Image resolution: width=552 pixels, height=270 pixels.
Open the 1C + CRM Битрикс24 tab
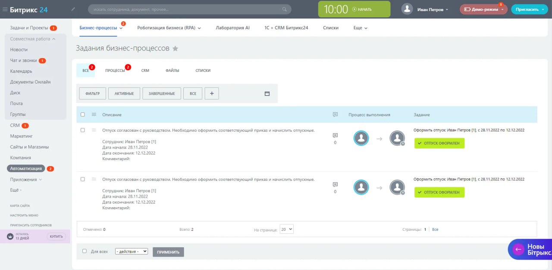pyautogui.click(x=286, y=28)
